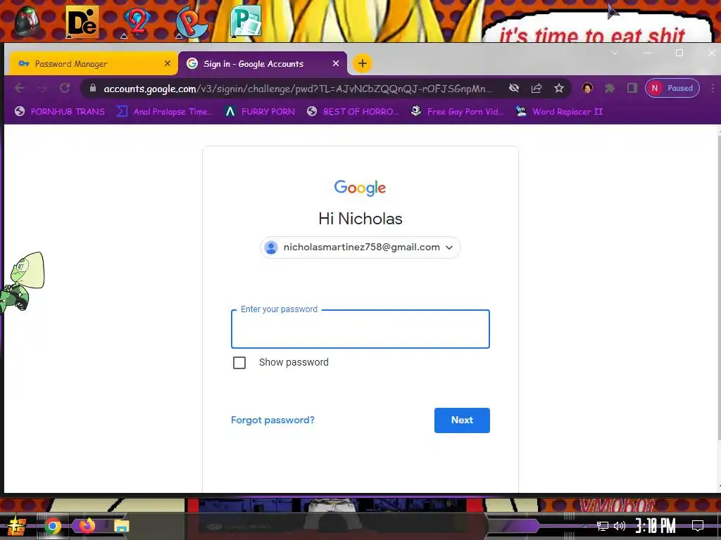Enable the Show password checkbox
721x540 pixels.
239,363
